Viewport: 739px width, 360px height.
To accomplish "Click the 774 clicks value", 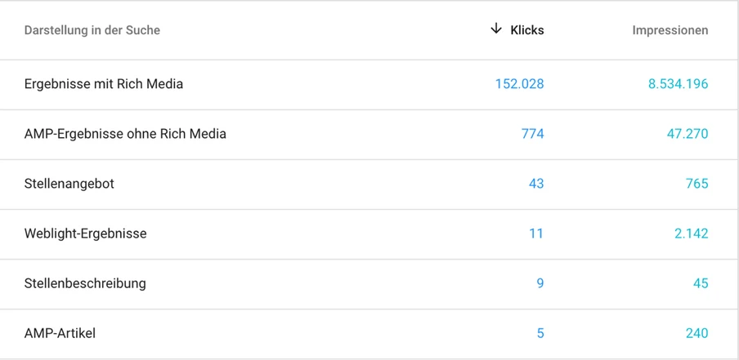I will point(532,134).
